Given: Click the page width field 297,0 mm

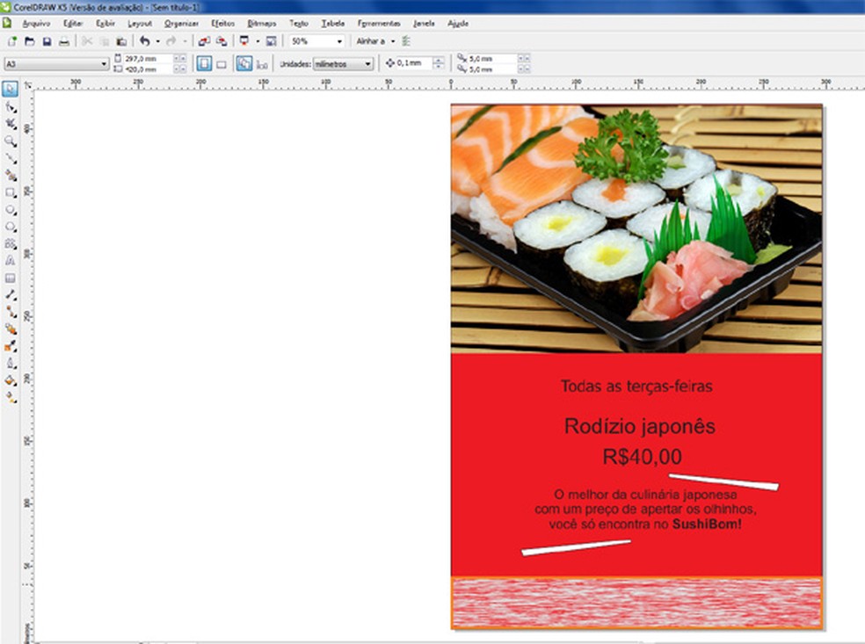Looking at the screenshot, I should pos(148,59).
